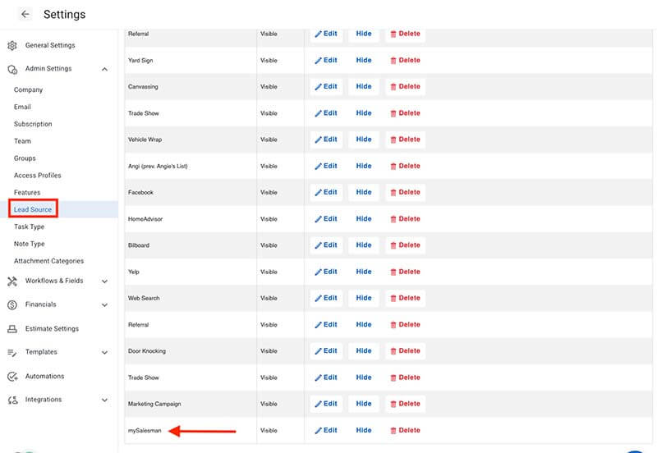
Task: Click the Financials dollar icon
Action: coord(12,304)
